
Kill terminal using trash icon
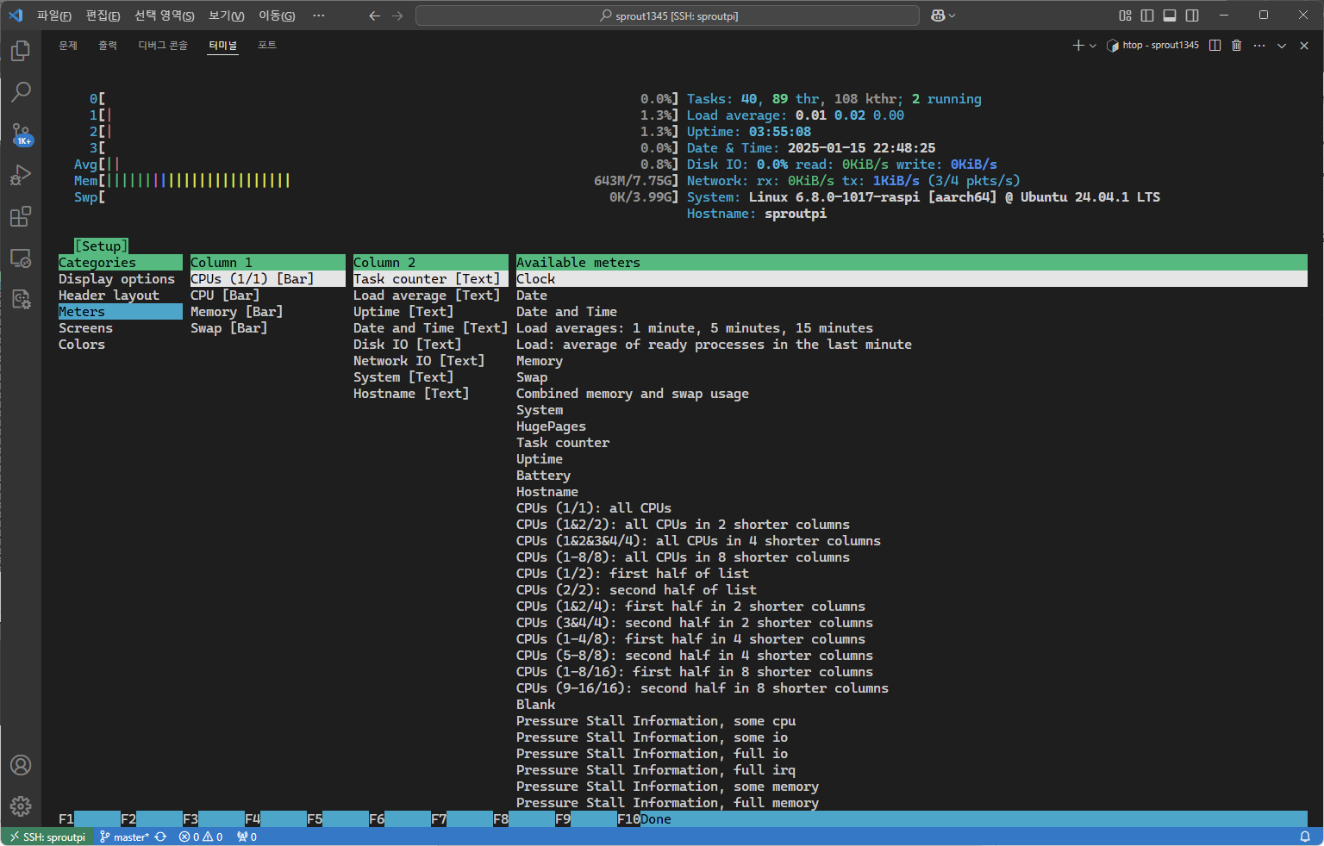(1236, 46)
